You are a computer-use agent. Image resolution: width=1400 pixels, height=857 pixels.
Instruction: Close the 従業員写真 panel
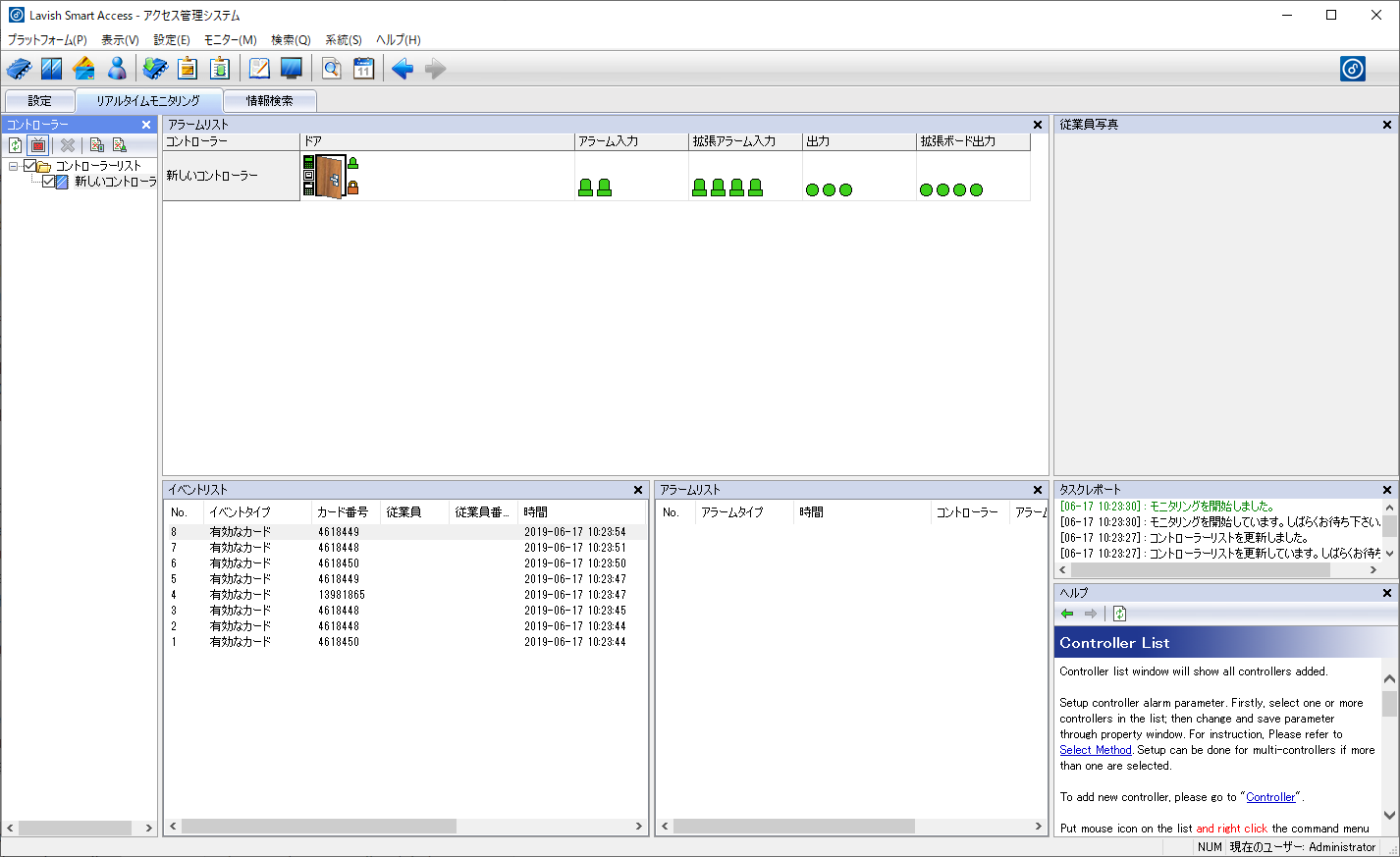point(1386,125)
